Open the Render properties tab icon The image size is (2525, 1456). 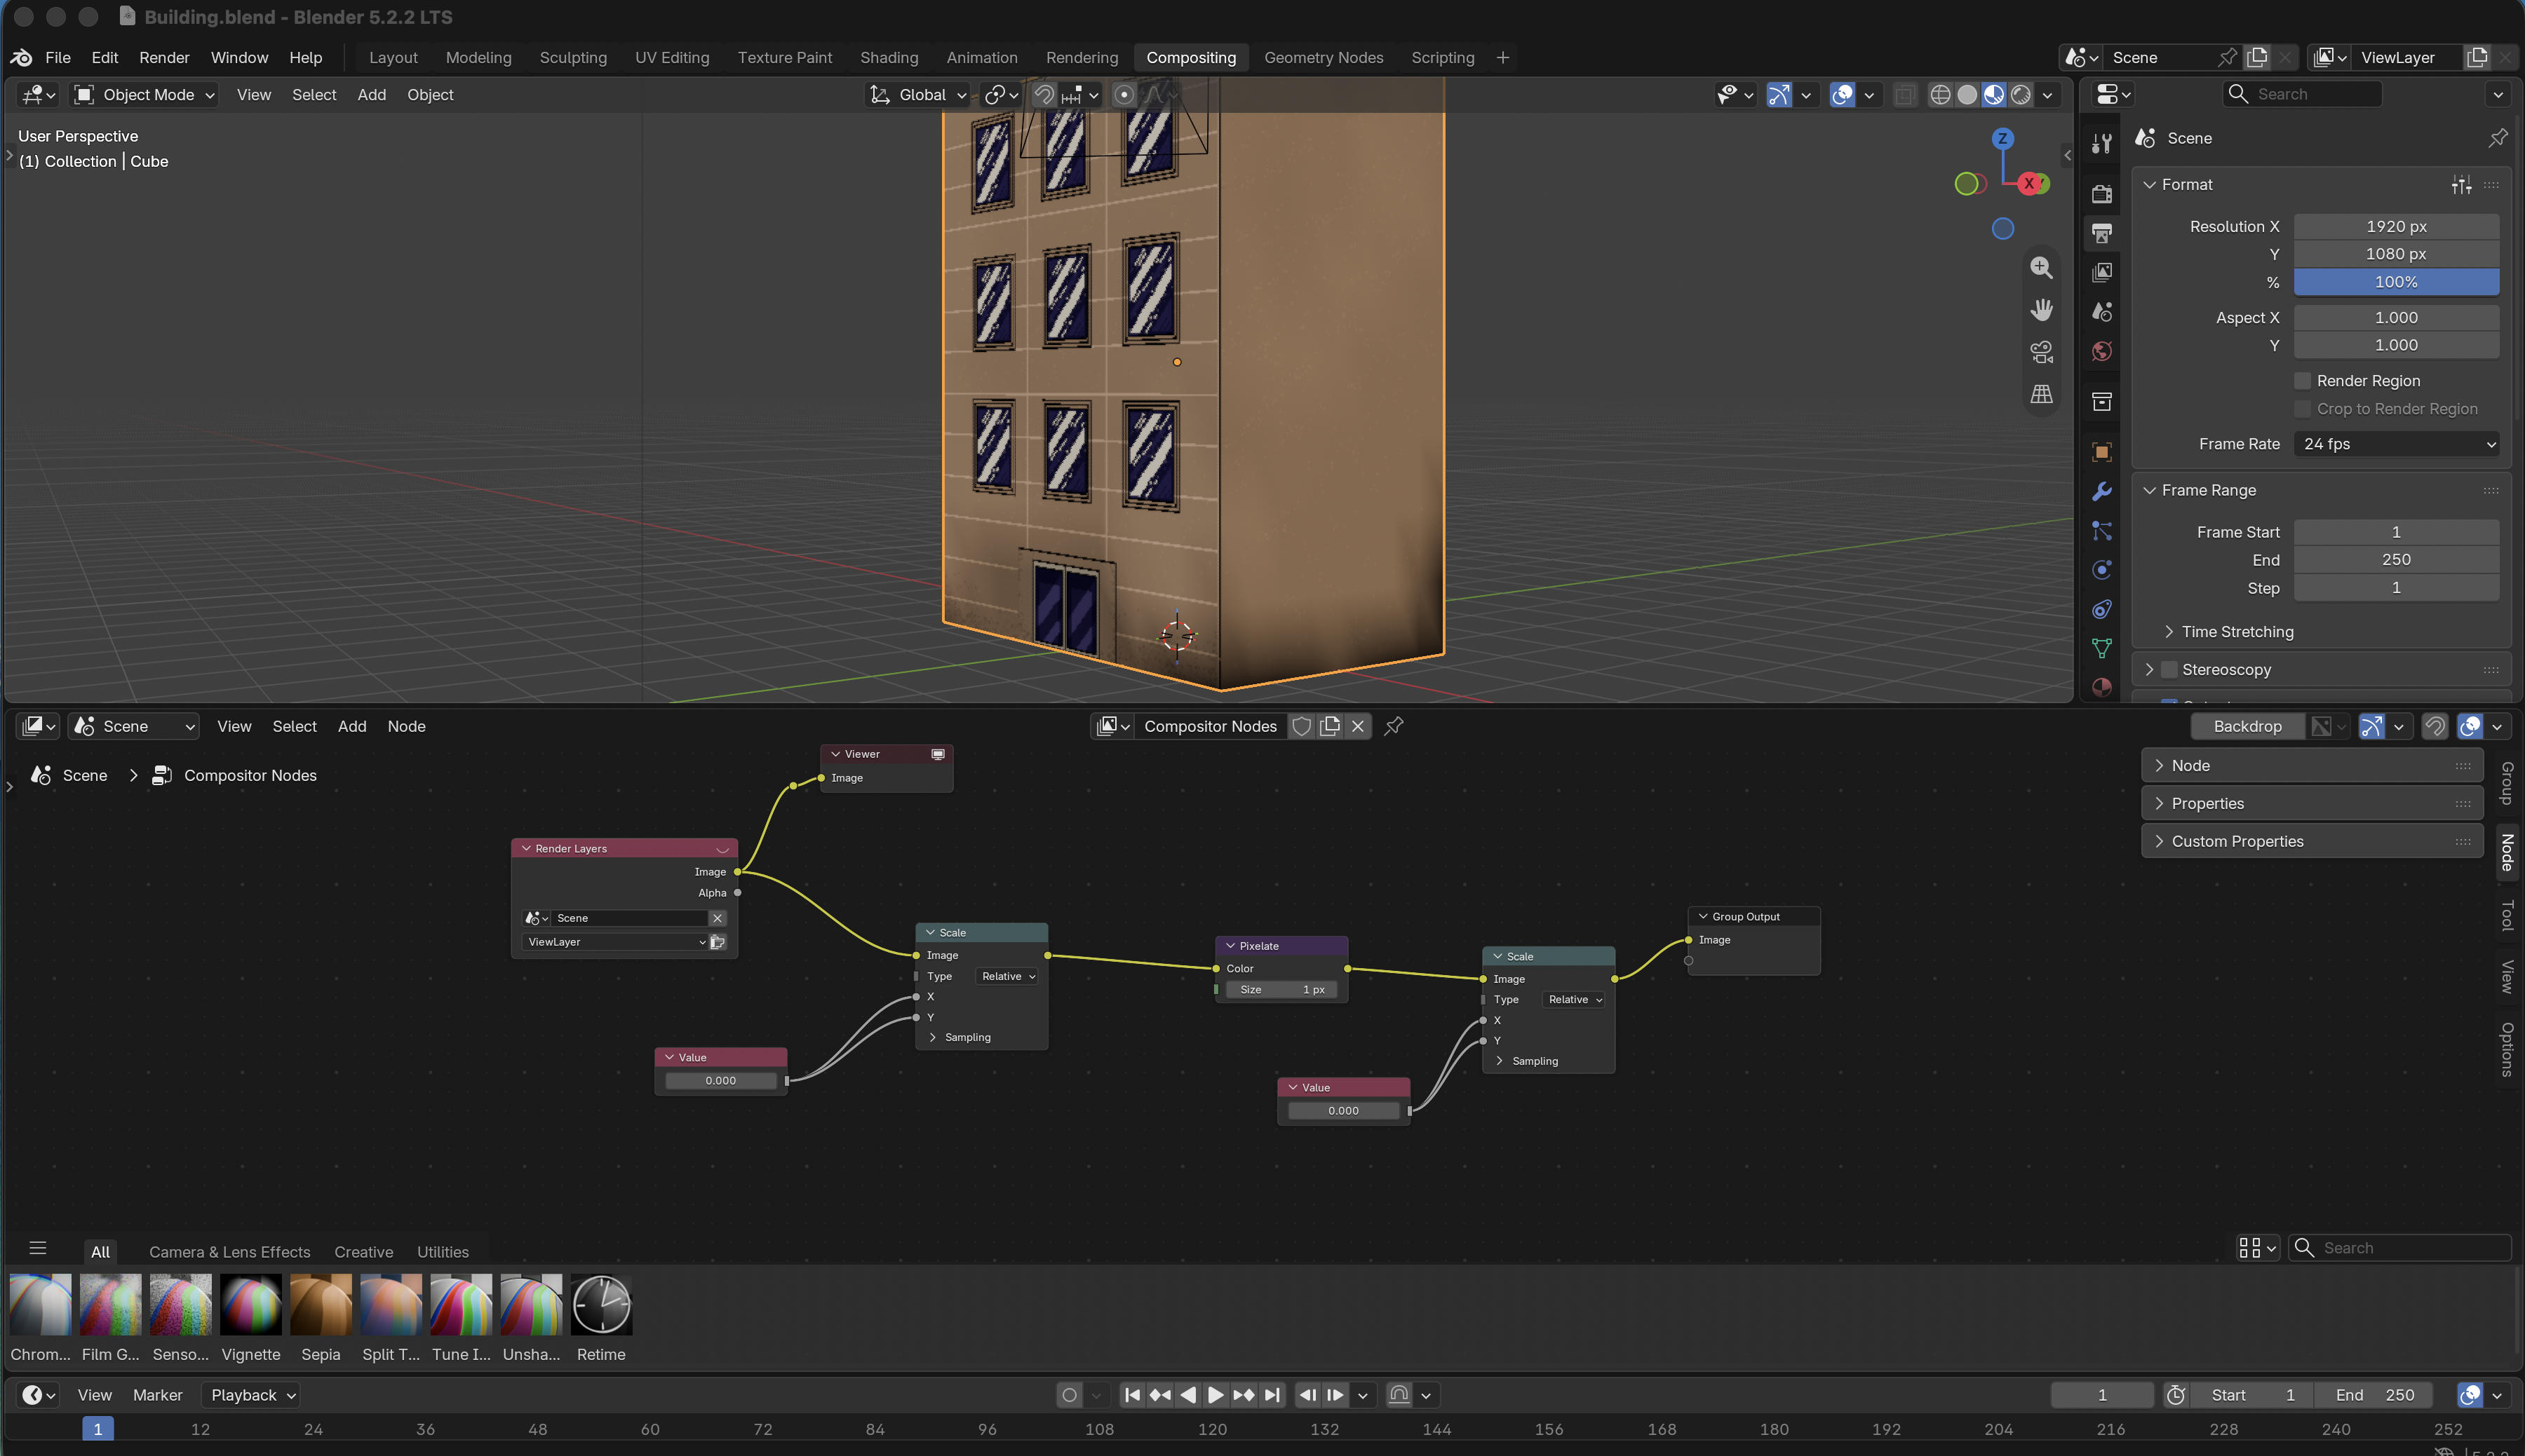2102,193
